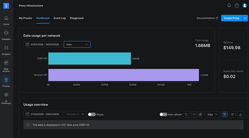Image resolution: width=249 pixels, height=138 pixels.
Task: Click the SERP API teal bar
Action: (90, 58)
